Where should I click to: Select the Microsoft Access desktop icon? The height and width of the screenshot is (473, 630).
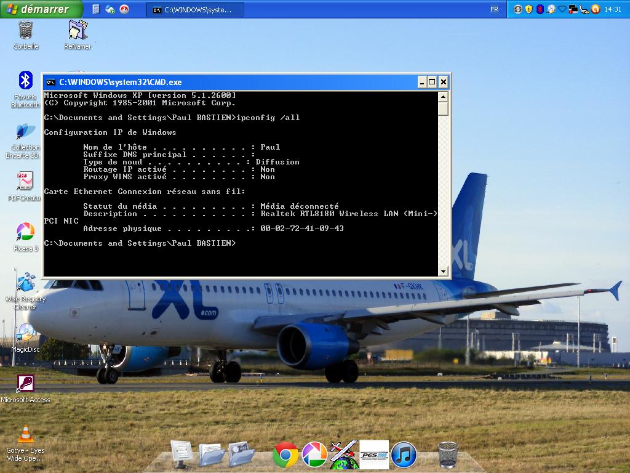[25, 389]
